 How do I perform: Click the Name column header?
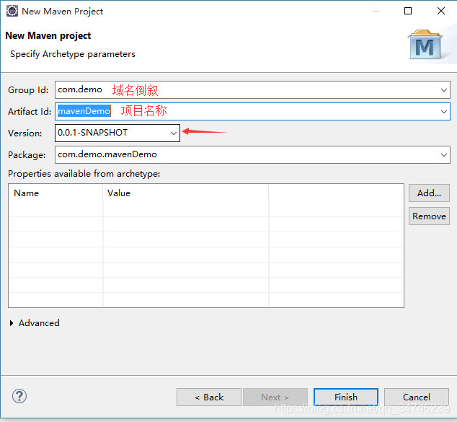[x=56, y=193]
